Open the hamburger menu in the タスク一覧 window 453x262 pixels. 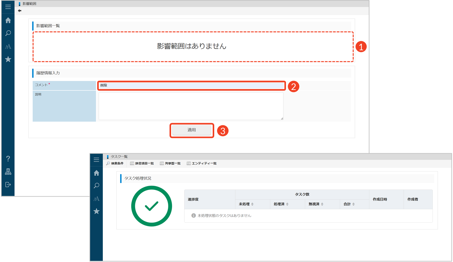pyautogui.click(x=97, y=160)
